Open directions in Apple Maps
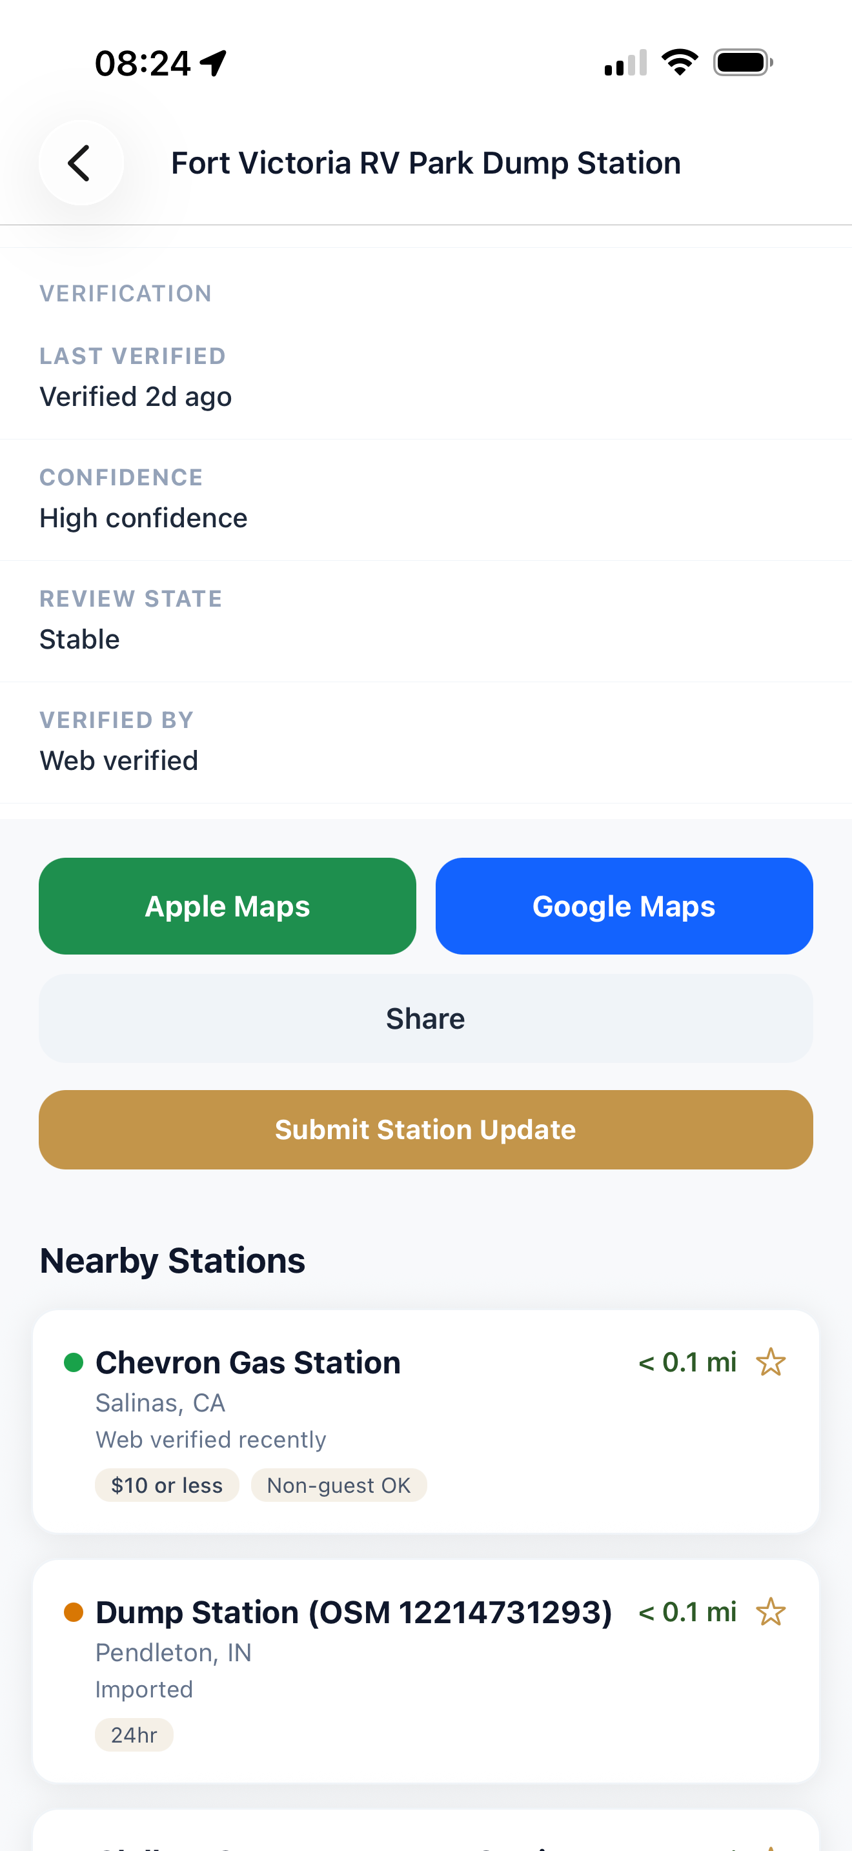The image size is (852, 1851). pos(227,906)
